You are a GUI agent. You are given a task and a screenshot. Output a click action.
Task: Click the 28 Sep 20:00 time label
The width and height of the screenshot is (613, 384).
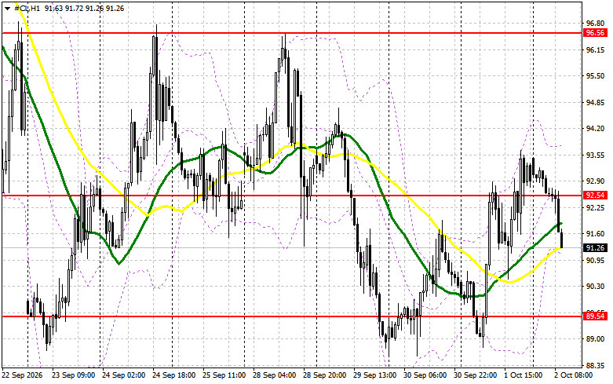point(324,375)
